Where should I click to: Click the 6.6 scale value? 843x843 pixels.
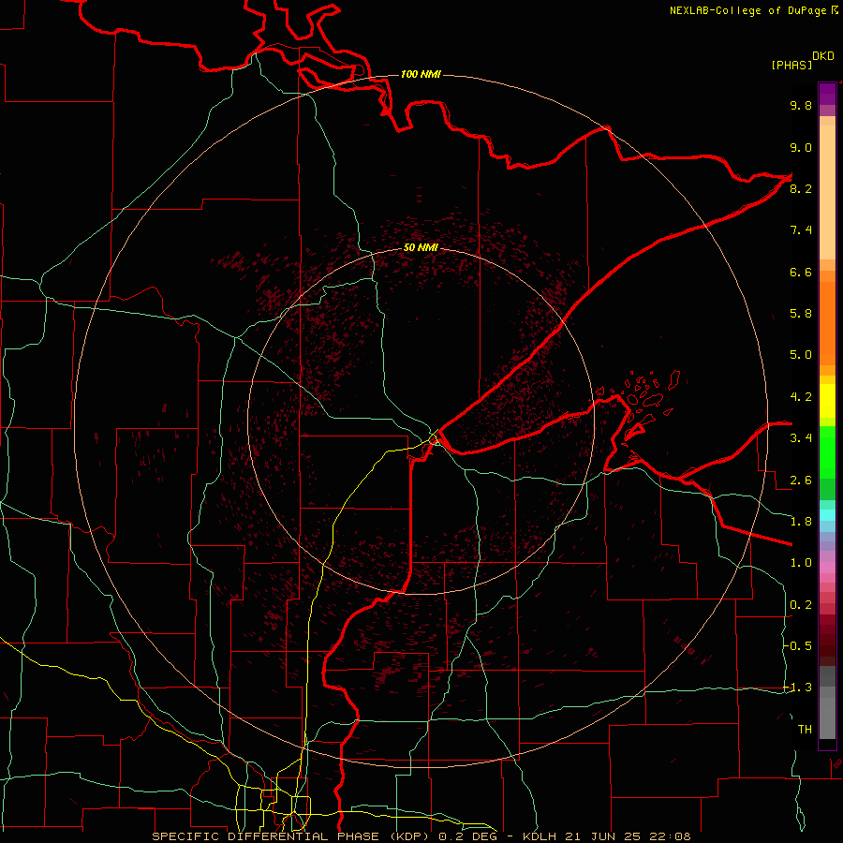pos(801,273)
